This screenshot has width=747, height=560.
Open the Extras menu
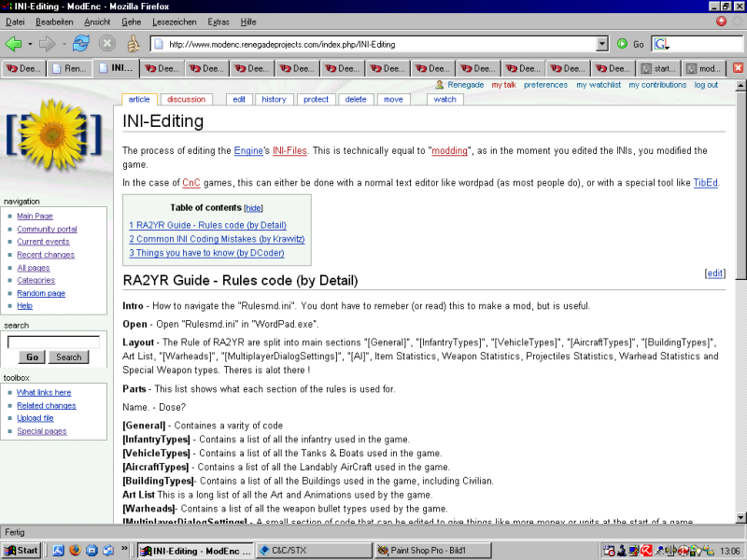(x=218, y=21)
